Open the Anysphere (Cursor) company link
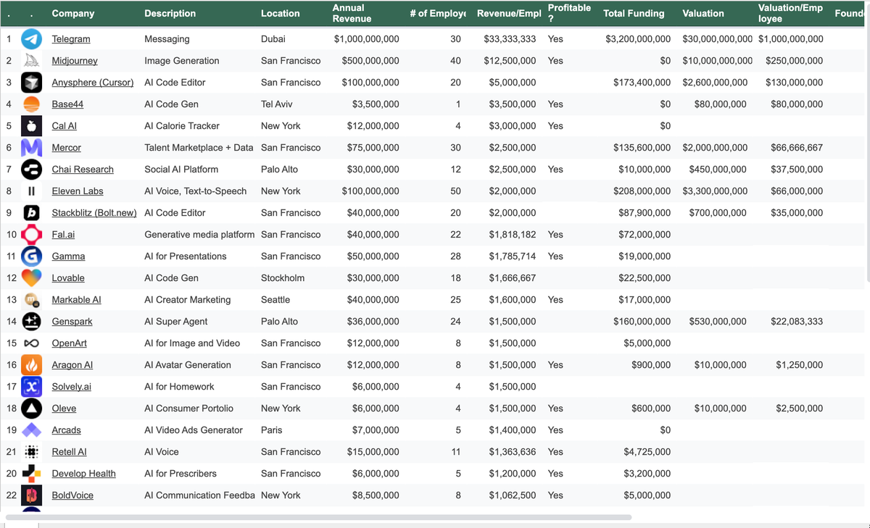 (93, 83)
